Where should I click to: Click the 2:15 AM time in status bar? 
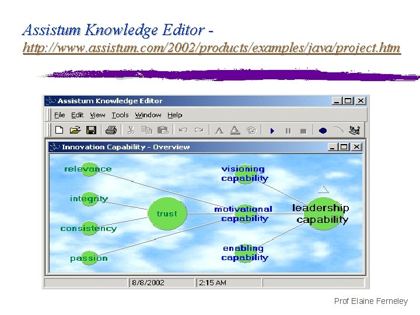(212, 282)
